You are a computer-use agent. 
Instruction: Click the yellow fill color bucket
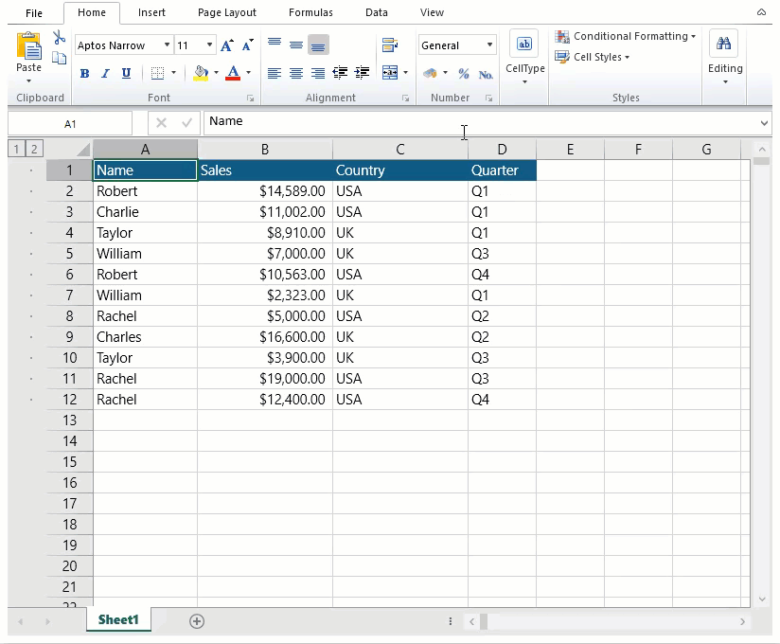pyautogui.click(x=200, y=73)
